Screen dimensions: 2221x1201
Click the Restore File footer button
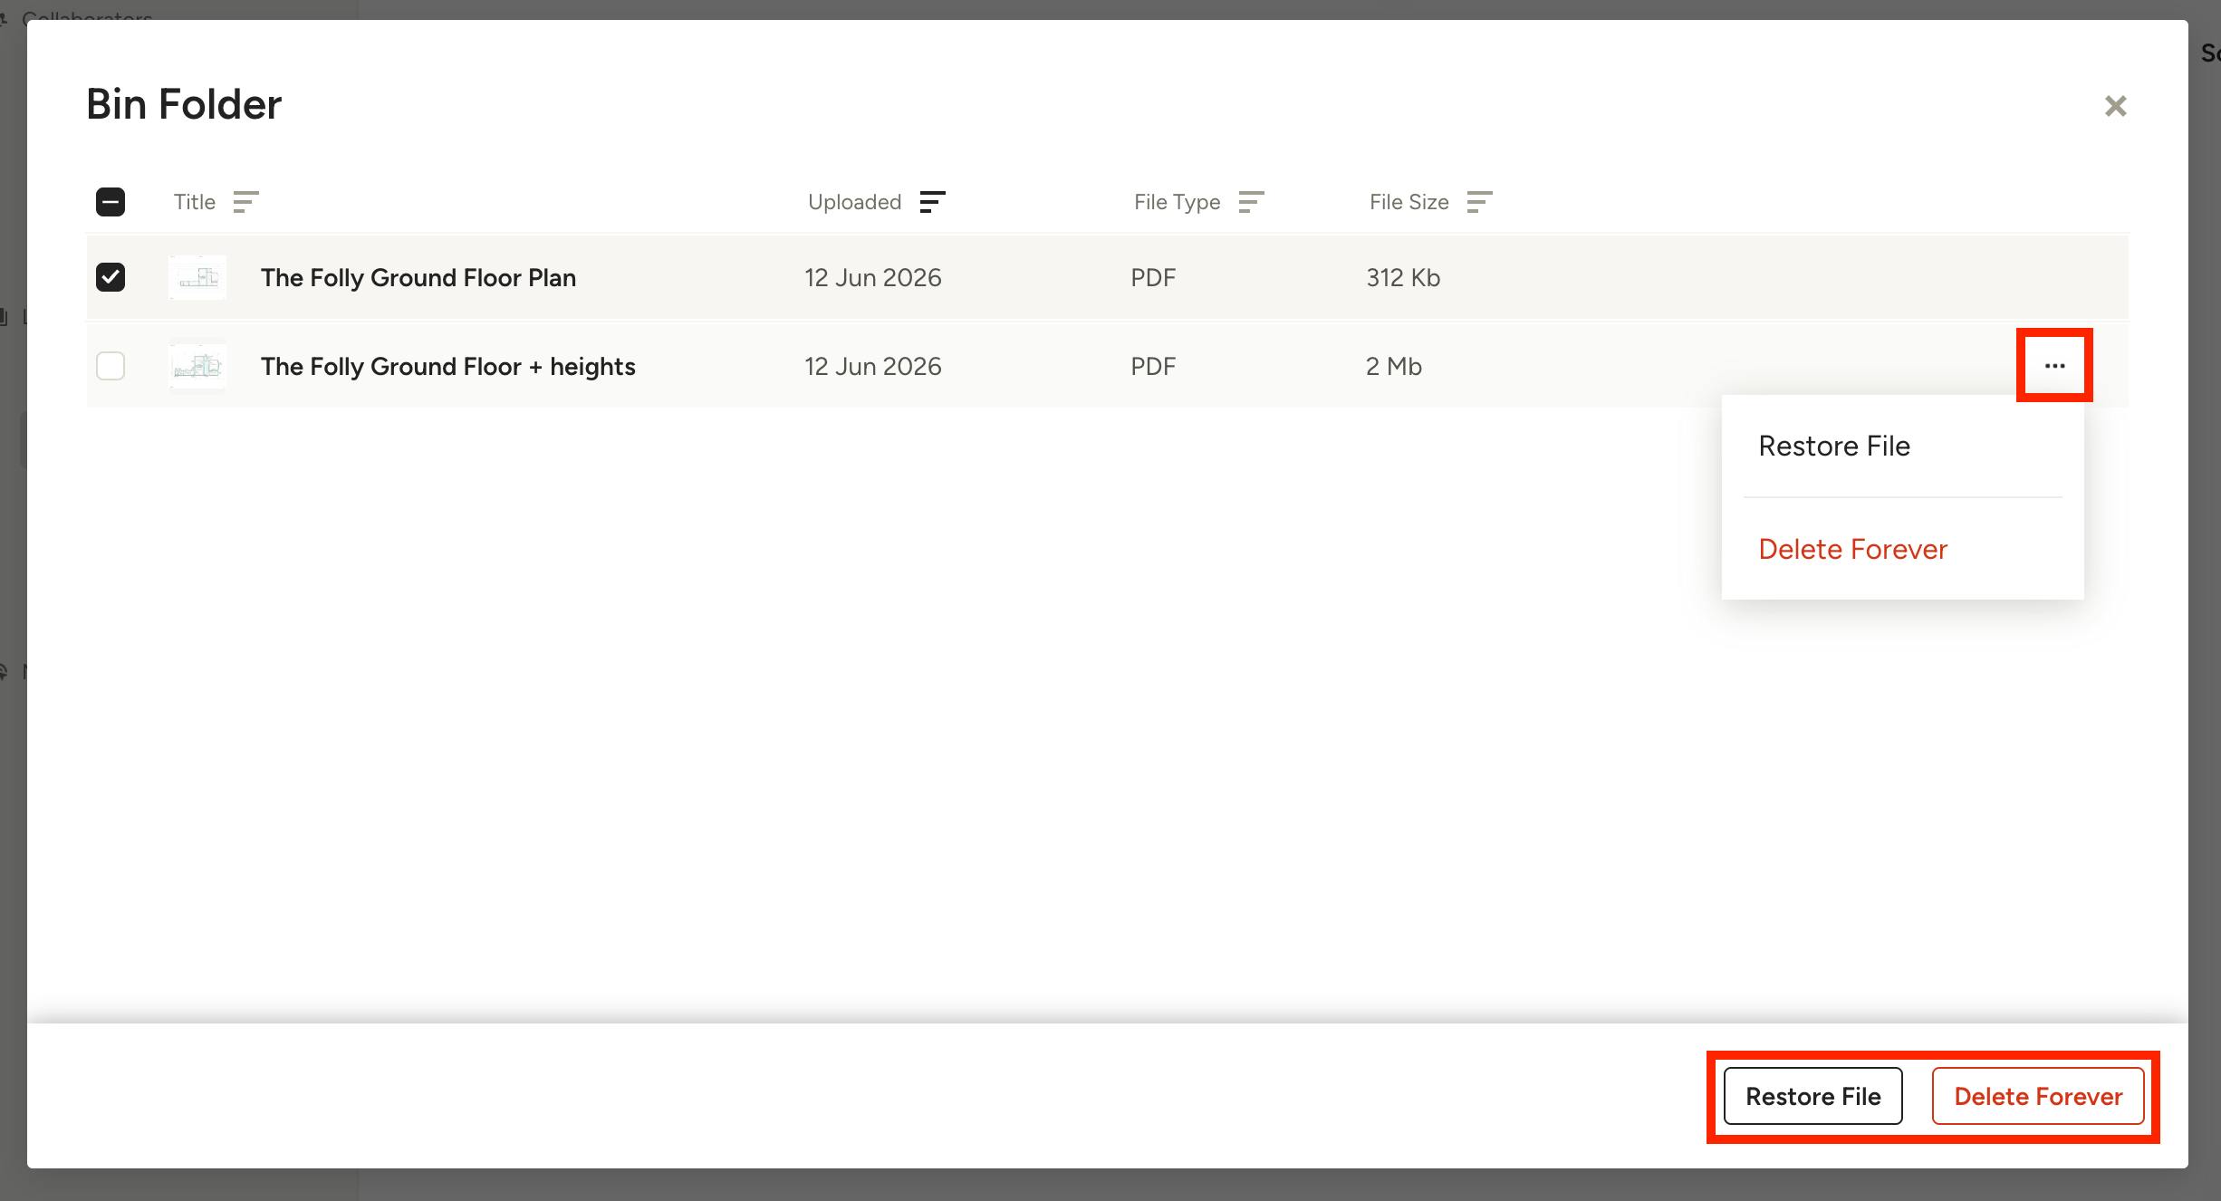(x=1812, y=1096)
